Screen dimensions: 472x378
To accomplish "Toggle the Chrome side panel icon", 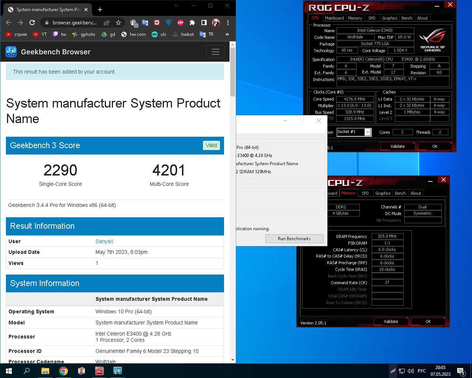I will tap(204, 23).
